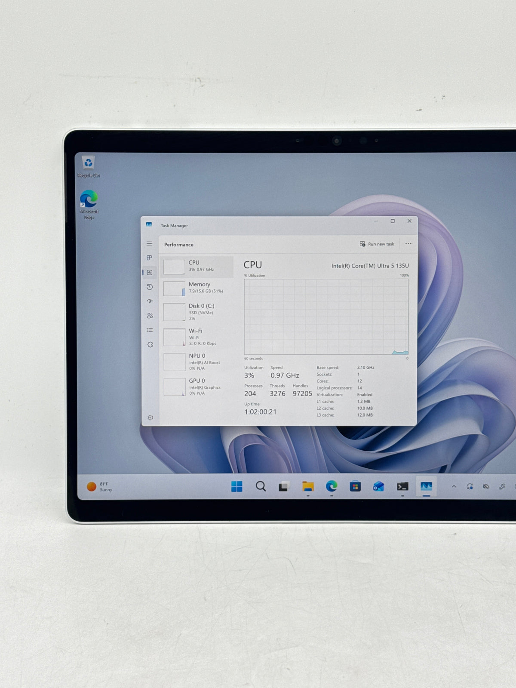Open Windows Start menu on taskbar
This screenshot has height=688, width=516.
237,486
